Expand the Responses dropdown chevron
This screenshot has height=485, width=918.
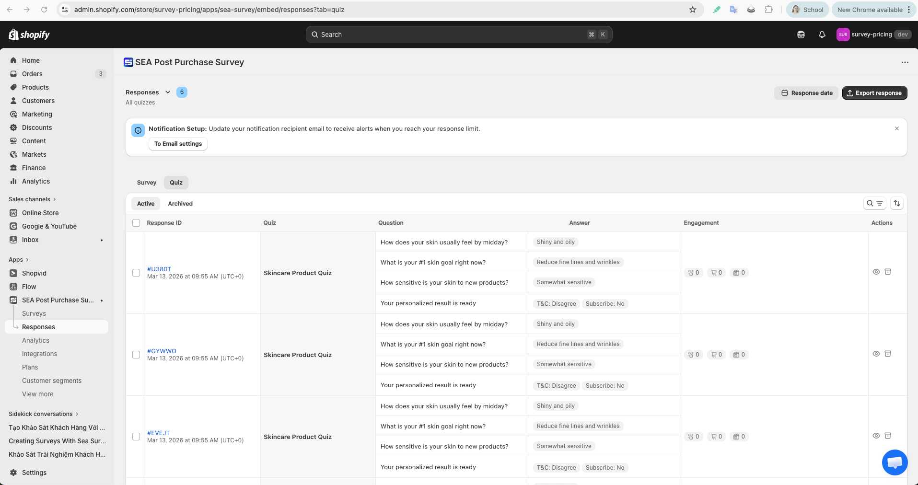(168, 92)
